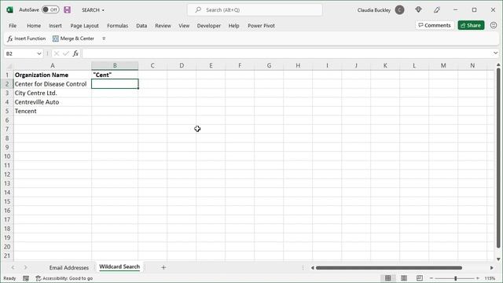Select Wildcard Search sheet tab
The height and width of the screenshot is (283, 503).
coord(119,267)
